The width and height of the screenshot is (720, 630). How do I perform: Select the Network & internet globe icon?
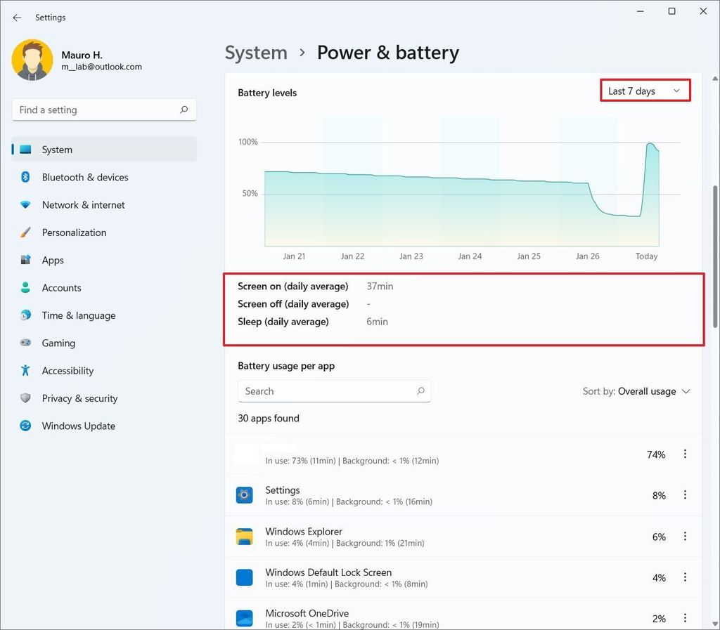[23, 204]
